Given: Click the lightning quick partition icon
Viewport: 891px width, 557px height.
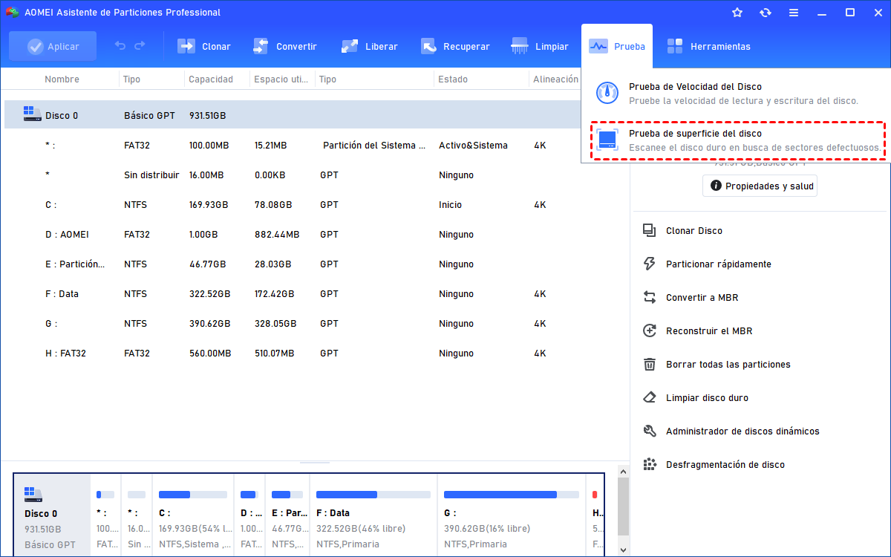Looking at the screenshot, I should point(650,264).
